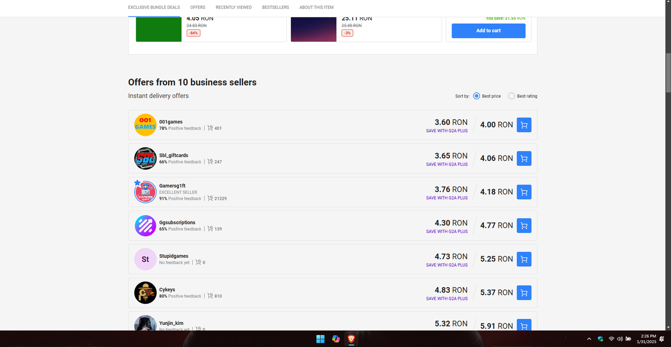
Task: Click the 5.25 RON Stupidgames price
Action: tap(496, 259)
